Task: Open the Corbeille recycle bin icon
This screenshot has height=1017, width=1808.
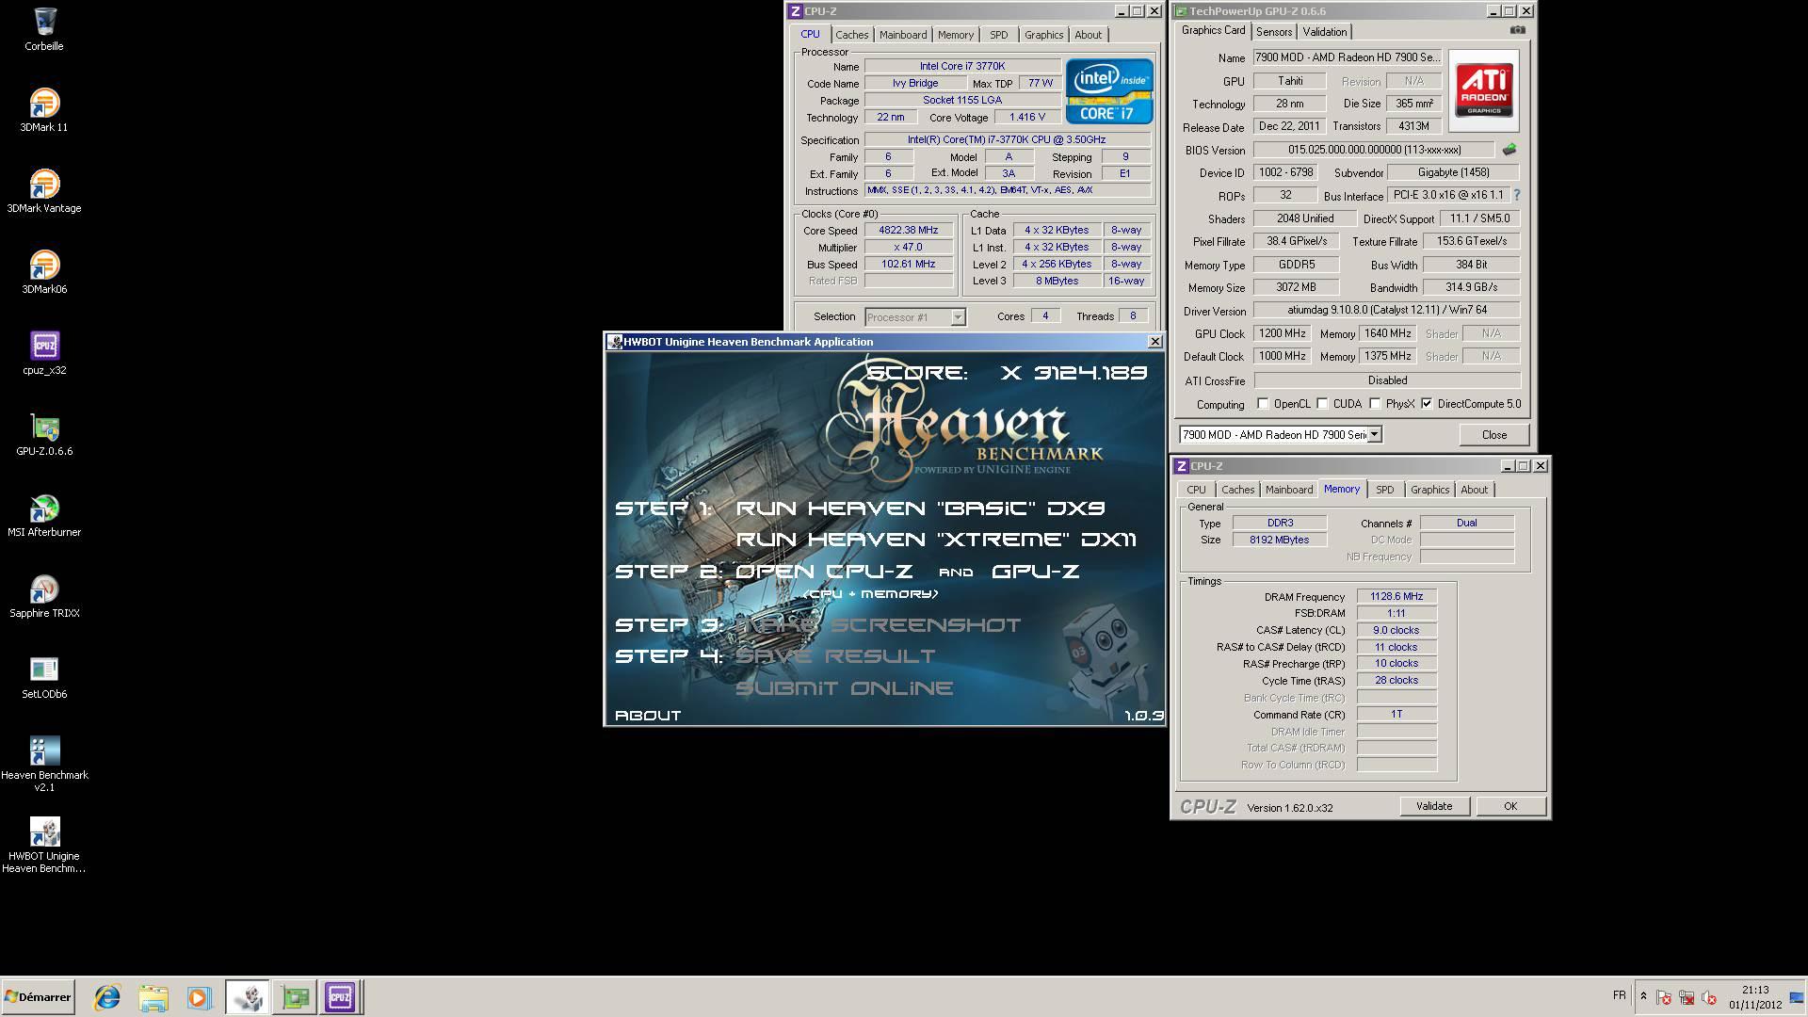Action: [44, 29]
